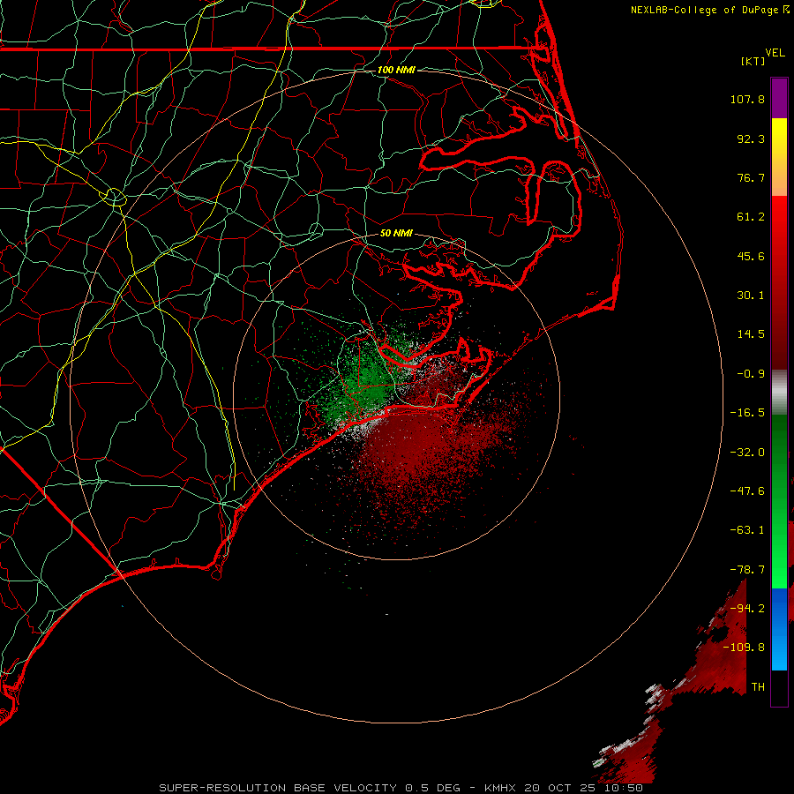Image resolution: width=794 pixels, height=794 pixels.
Task: Click the -16.5 legend value
Action: coord(747,413)
